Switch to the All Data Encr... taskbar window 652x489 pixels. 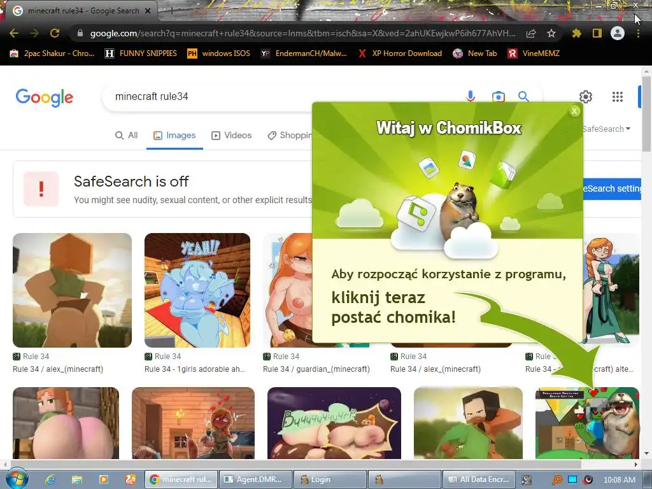tap(479, 479)
